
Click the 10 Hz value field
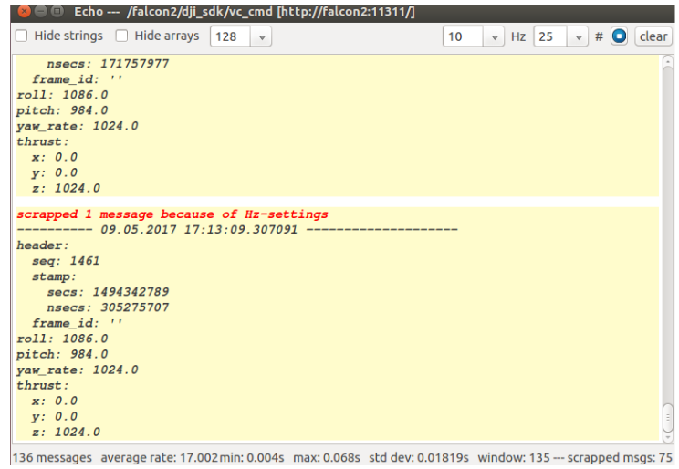tap(463, 36)
